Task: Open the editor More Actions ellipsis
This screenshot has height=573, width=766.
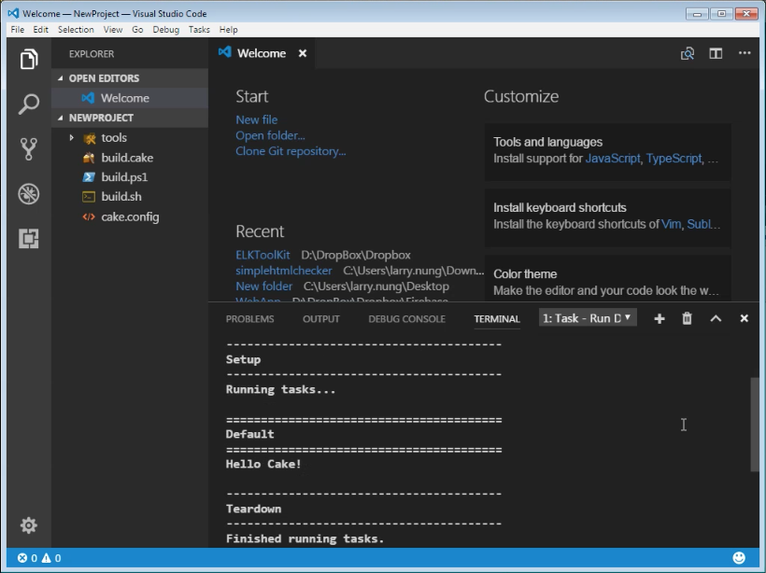Action: tap(745, 52)
